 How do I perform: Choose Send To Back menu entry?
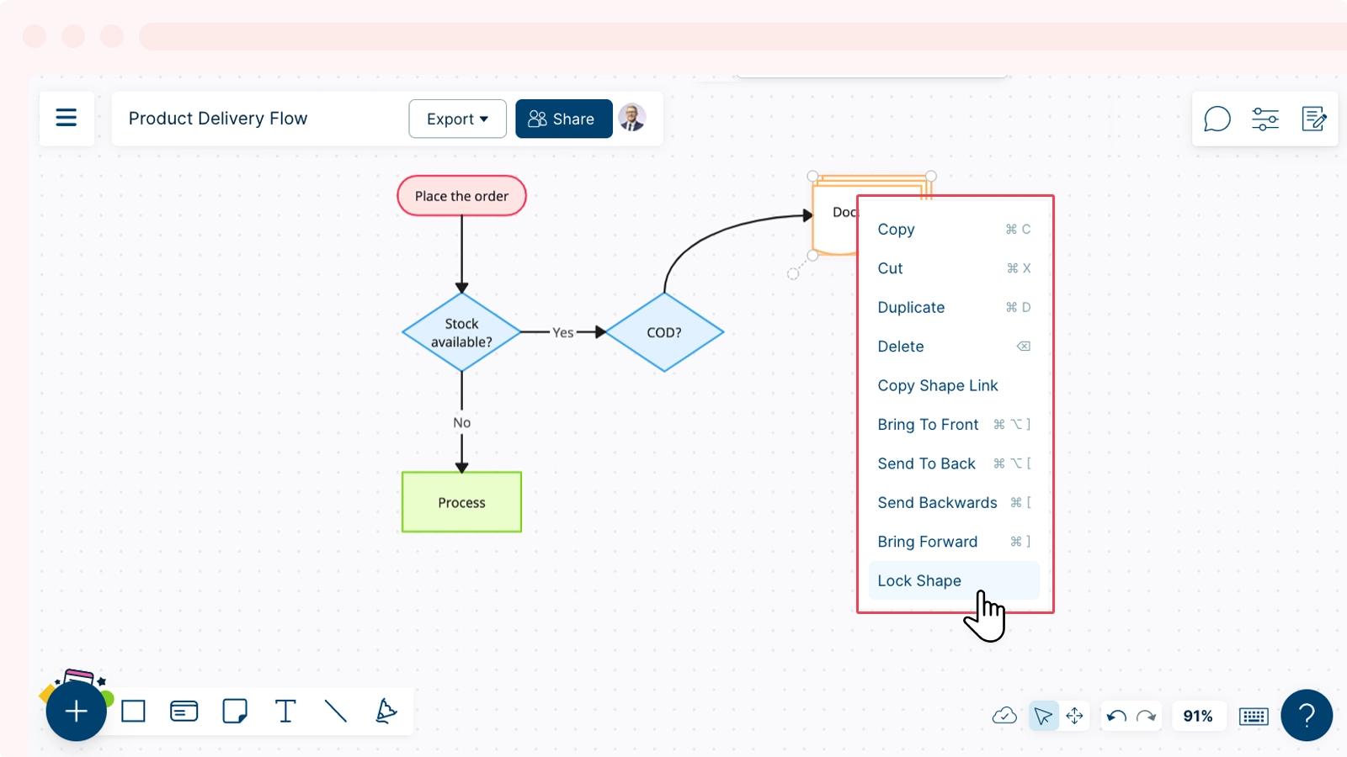tap(954, 463)
